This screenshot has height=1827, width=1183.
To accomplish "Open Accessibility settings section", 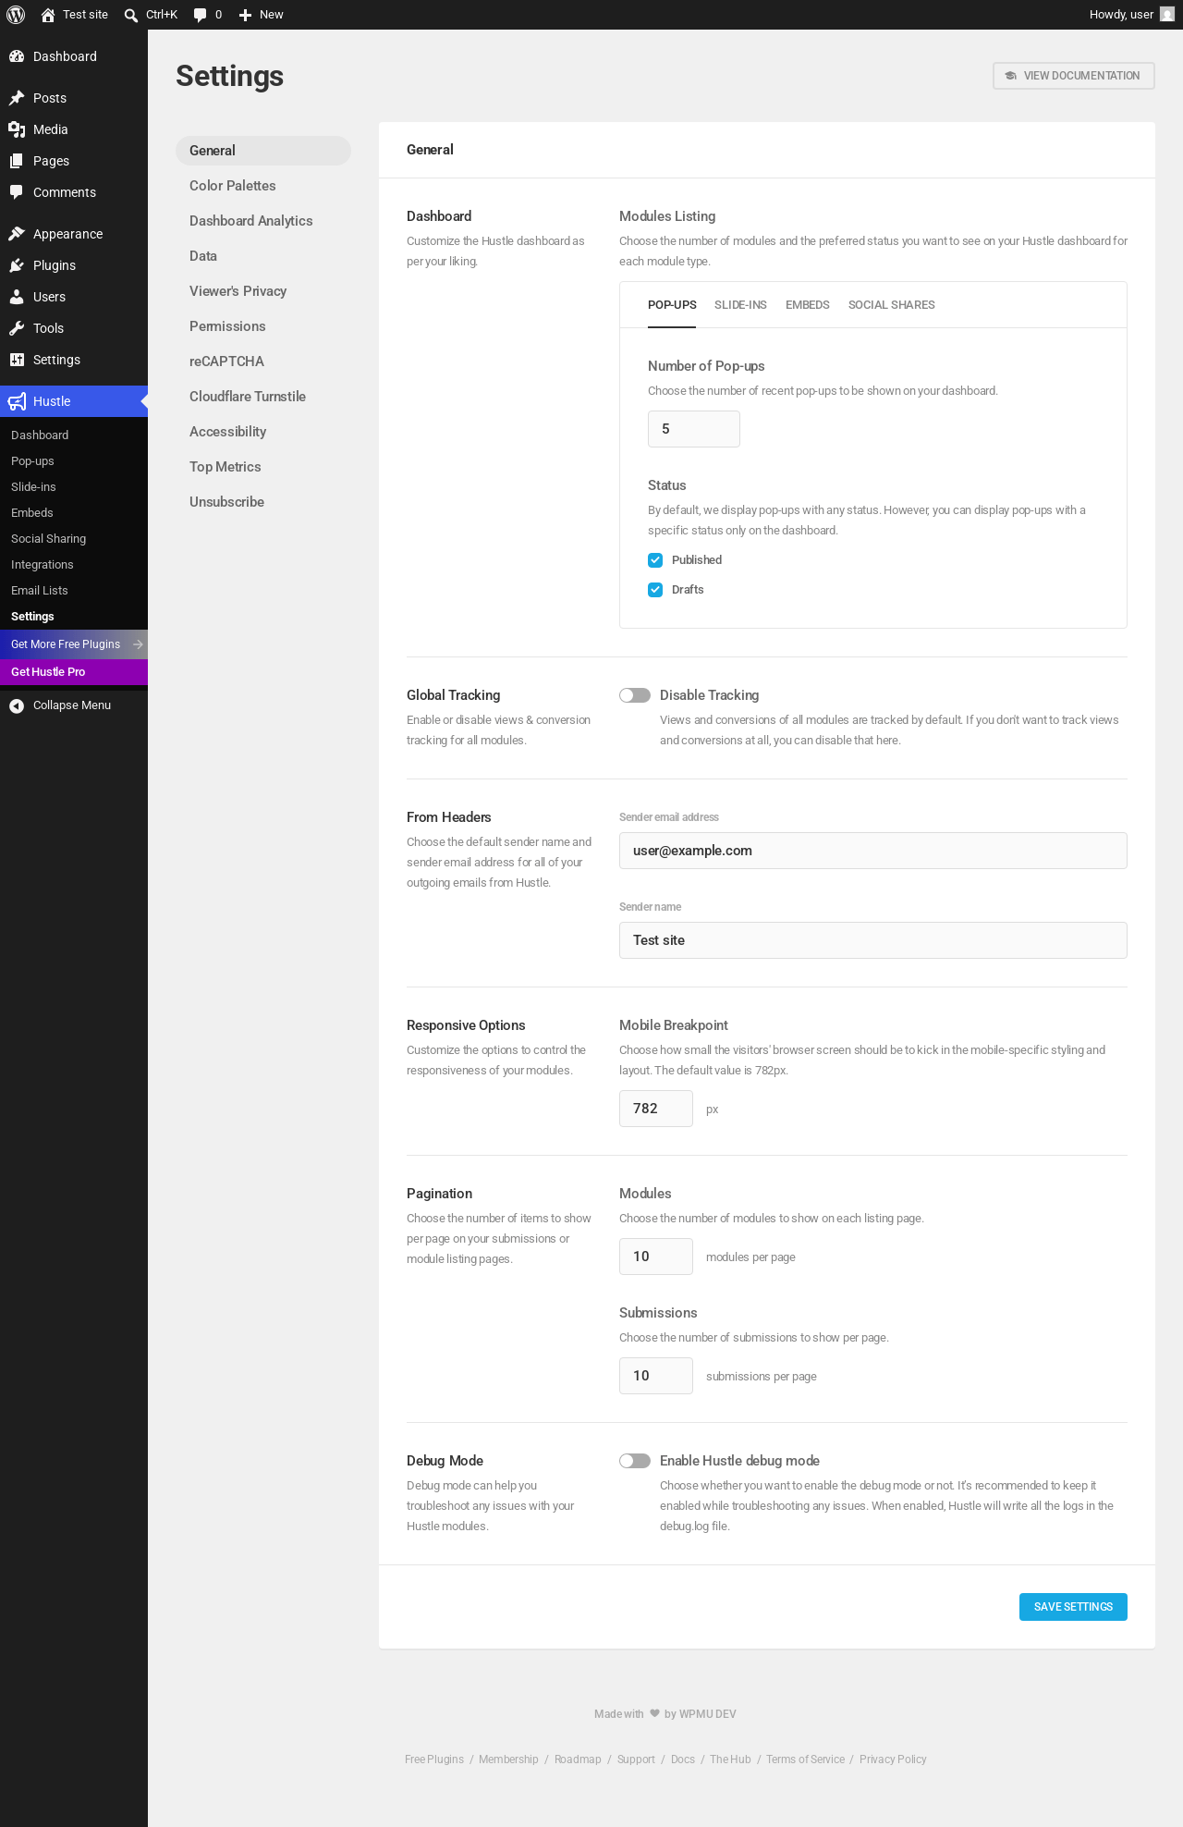I will pos(263,432).
